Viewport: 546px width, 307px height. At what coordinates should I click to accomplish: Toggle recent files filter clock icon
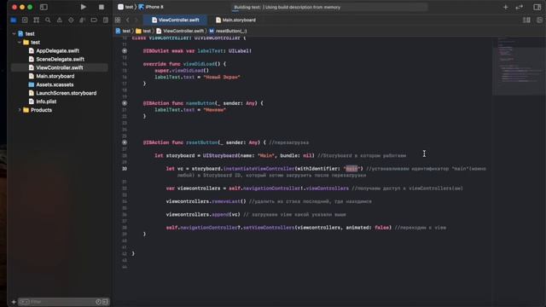[99, 302]
